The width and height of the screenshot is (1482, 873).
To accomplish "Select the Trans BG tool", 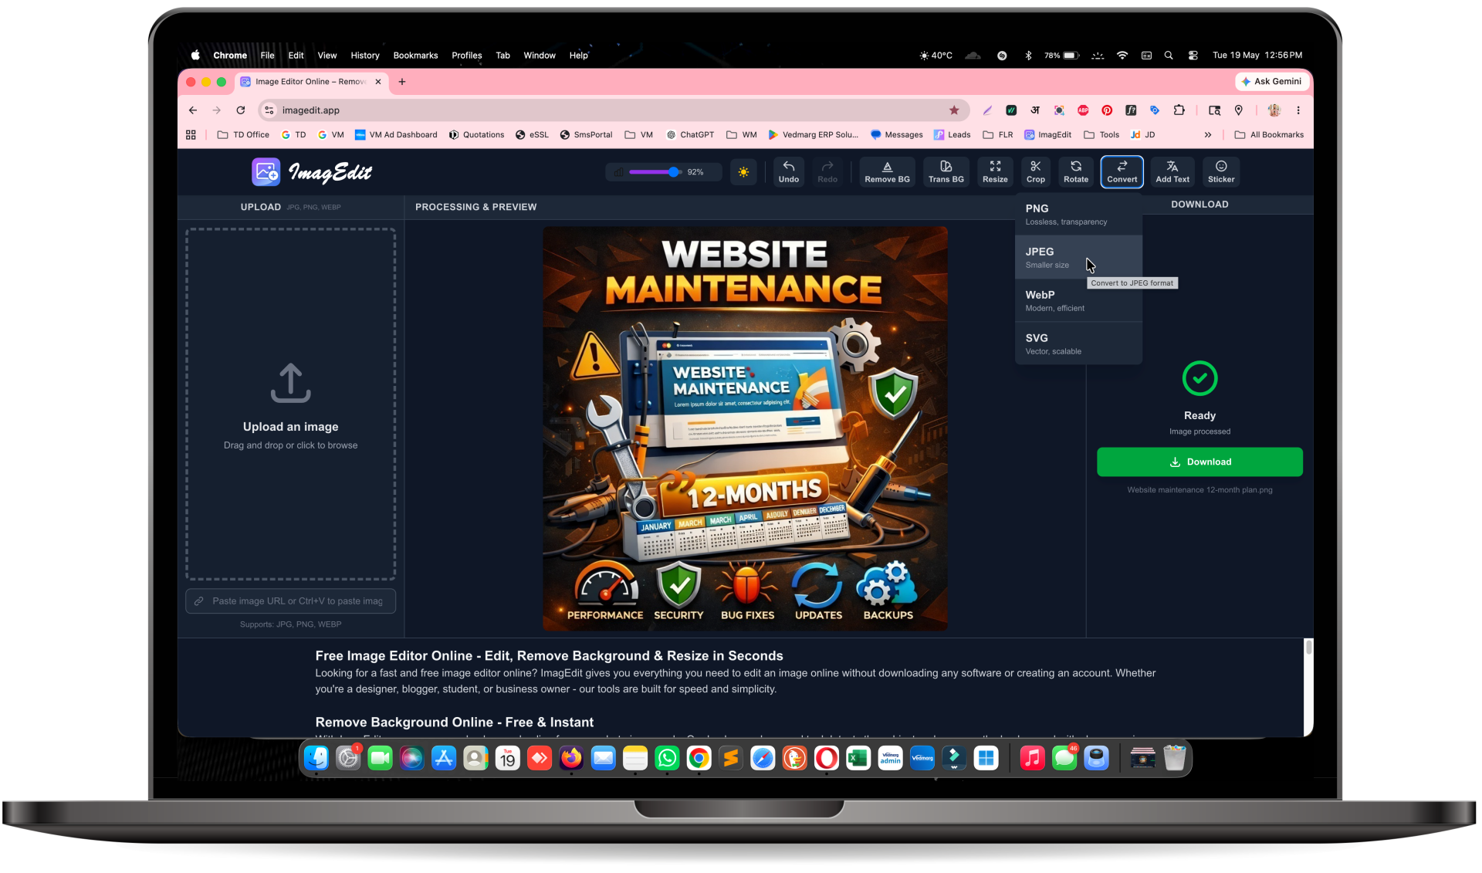I will click(946, 171).
